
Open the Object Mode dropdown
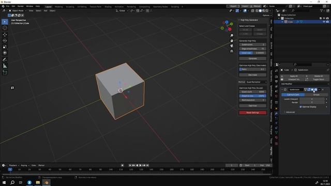tap(18, 11)
